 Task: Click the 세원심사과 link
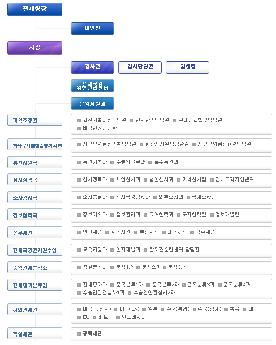click(x=128, y=180)
